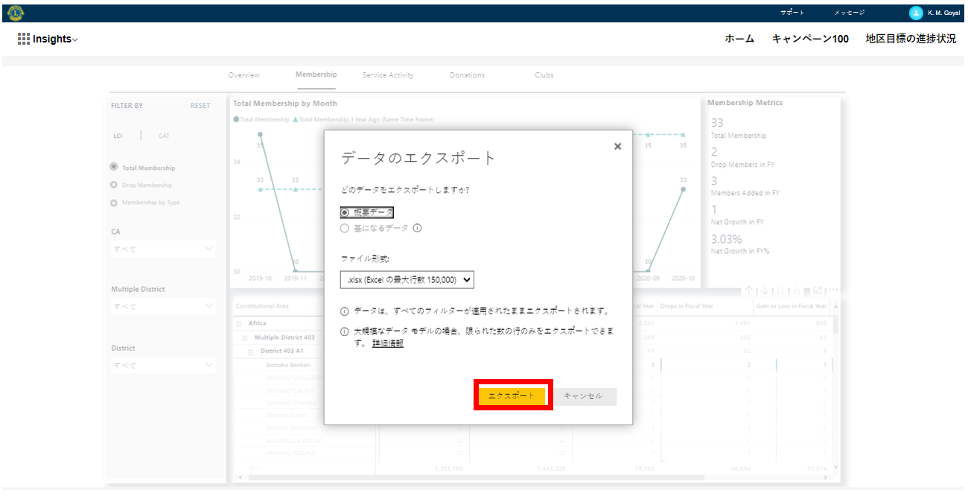
Task: Select the Drop Membership radio option
Action: click(114, 185)
